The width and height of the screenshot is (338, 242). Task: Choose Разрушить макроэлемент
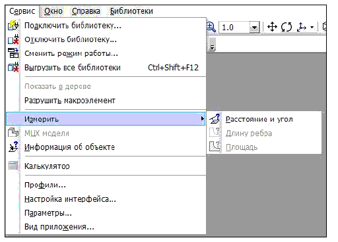[106, 101]
